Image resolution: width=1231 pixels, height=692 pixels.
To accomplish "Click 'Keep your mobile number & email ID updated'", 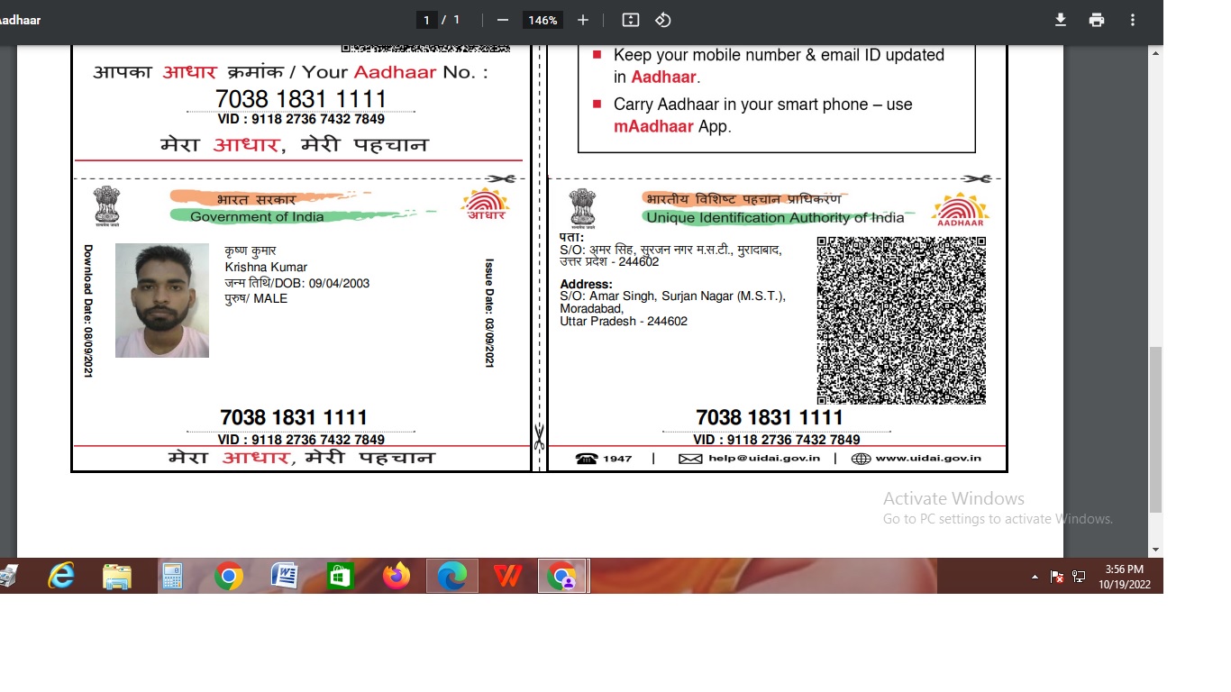I will (779, 55).
